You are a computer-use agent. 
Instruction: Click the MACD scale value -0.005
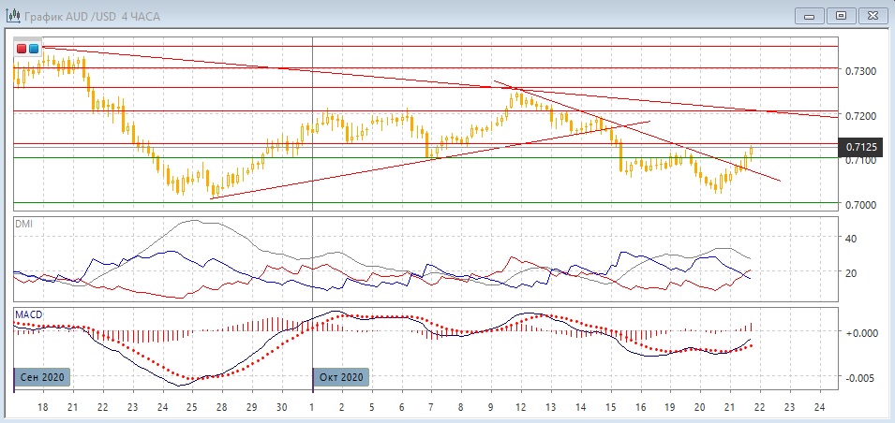[x=860, y=378]
